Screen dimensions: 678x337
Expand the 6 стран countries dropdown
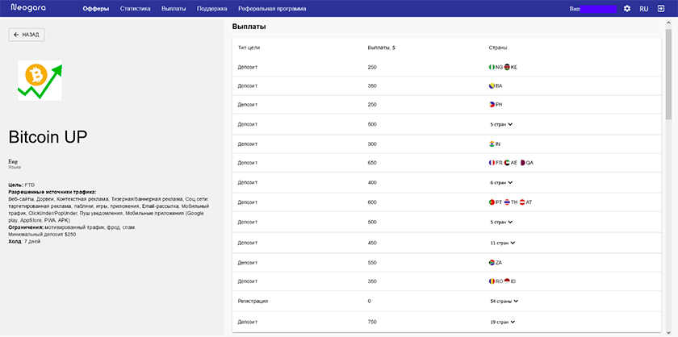coord(501,183)
